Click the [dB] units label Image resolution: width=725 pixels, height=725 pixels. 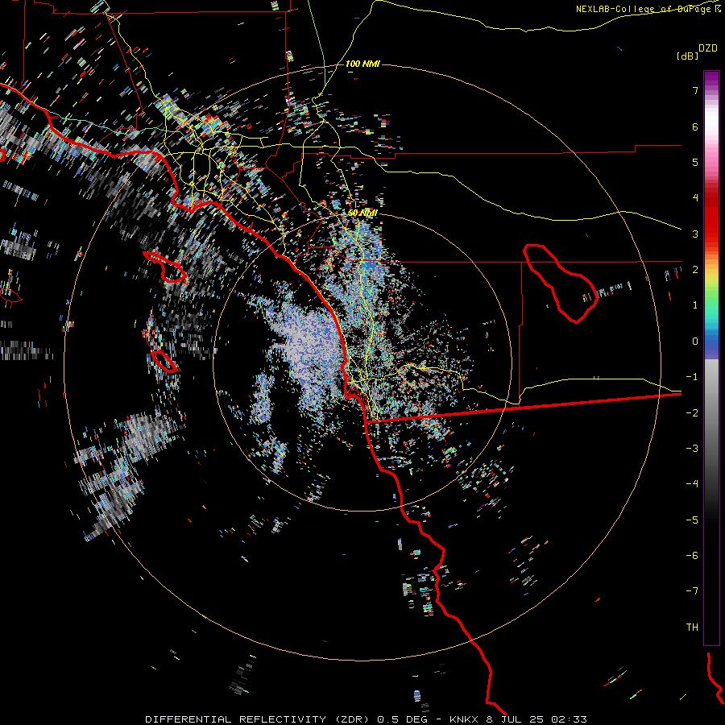pyautogui.click(x=688, y=56)
